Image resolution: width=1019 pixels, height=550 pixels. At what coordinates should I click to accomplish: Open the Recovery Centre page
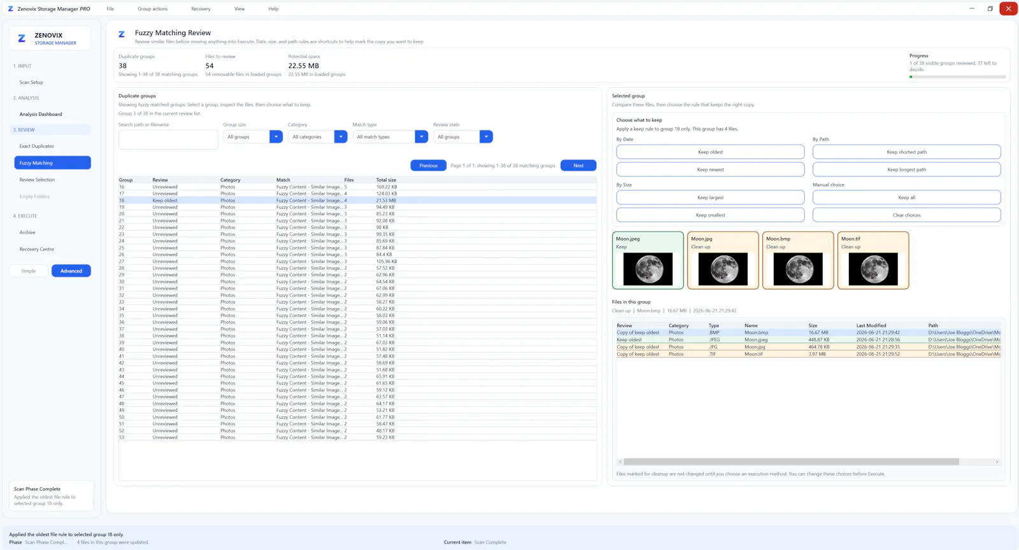[x=36, y=249]
